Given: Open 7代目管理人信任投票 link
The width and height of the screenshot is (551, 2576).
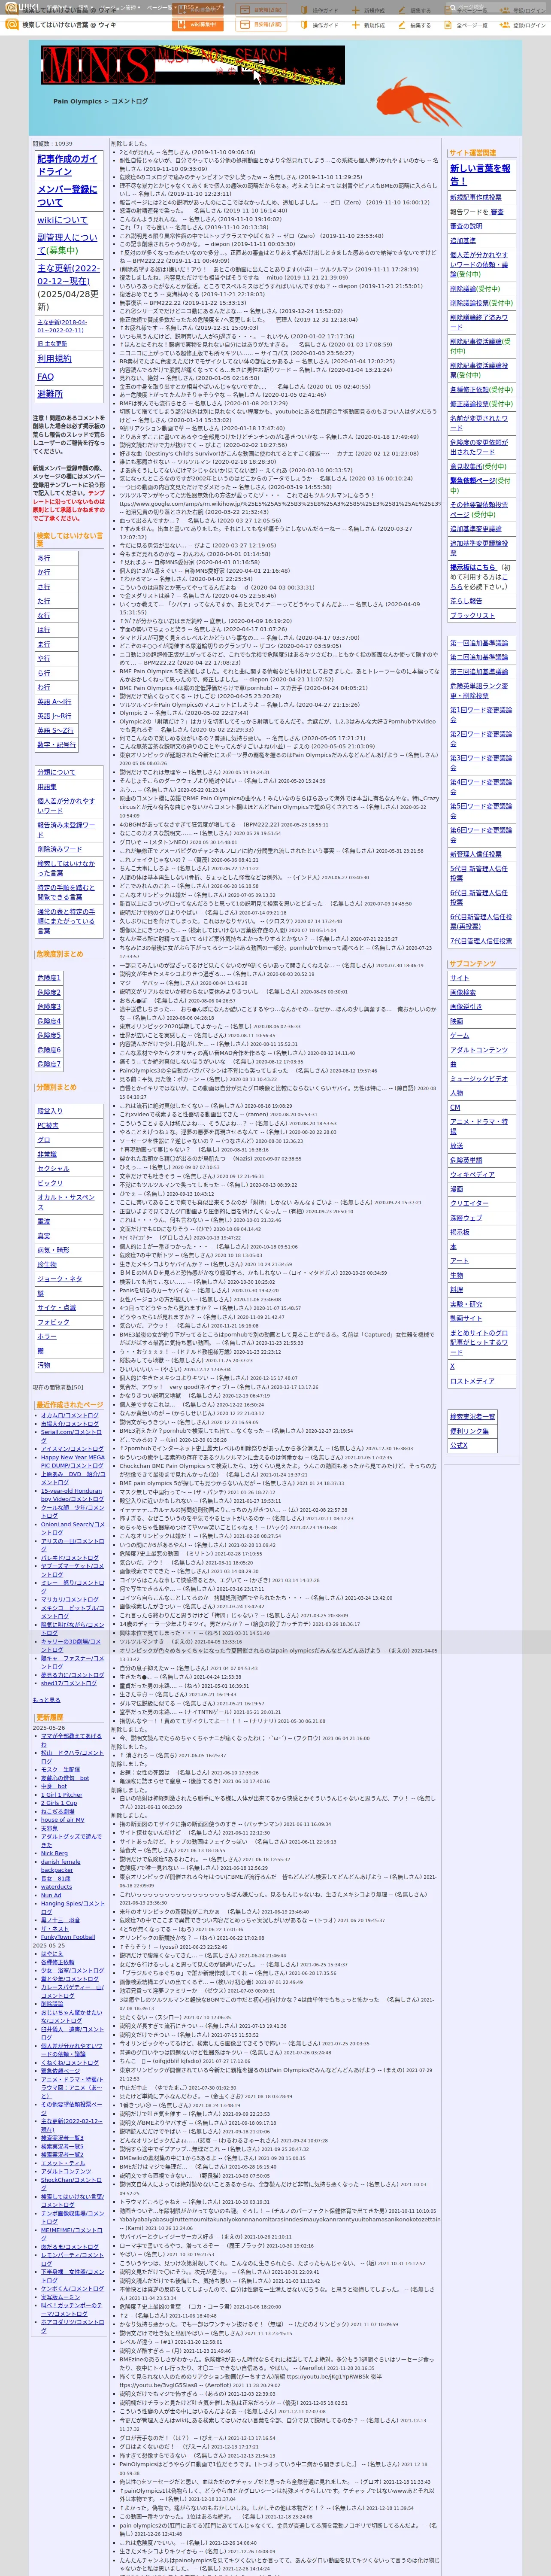Looking at the screenshot, I should 480,941.
